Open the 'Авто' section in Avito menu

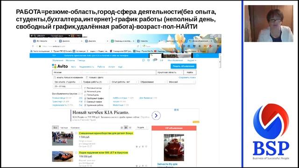click(x=73, y=67)
